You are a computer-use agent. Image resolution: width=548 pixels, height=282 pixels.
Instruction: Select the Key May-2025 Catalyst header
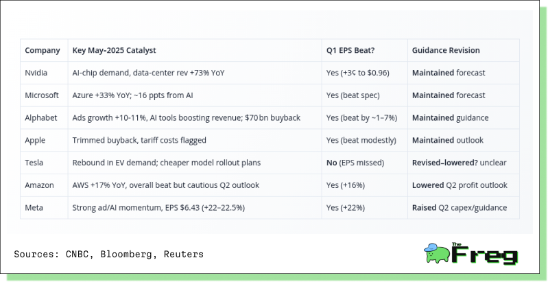click(x=195, y=50)
